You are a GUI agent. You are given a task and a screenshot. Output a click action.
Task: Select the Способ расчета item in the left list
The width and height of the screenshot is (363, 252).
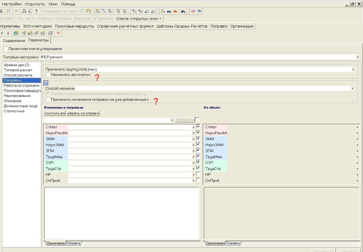(18, 75)
